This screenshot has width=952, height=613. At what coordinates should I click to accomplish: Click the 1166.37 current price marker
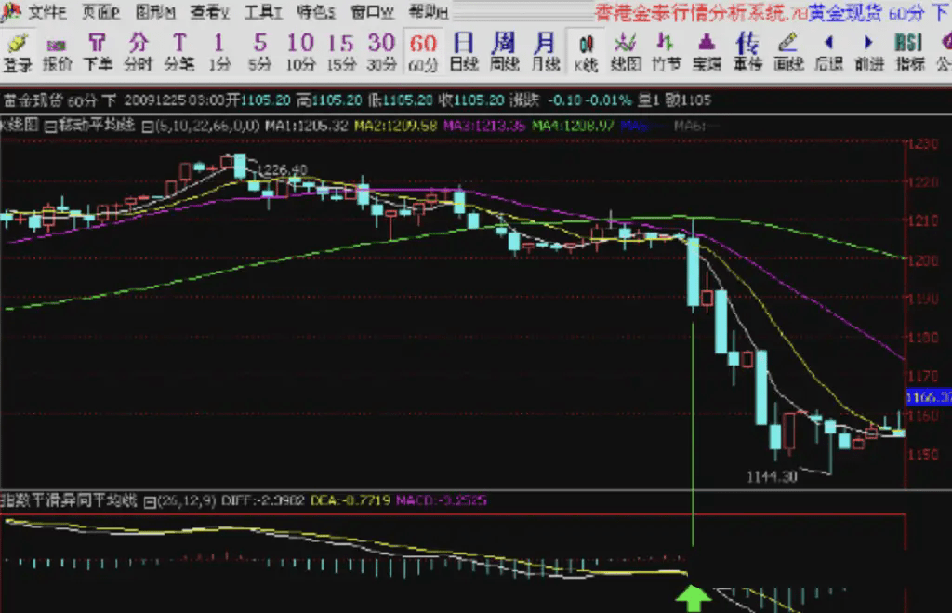coord(929,397)
